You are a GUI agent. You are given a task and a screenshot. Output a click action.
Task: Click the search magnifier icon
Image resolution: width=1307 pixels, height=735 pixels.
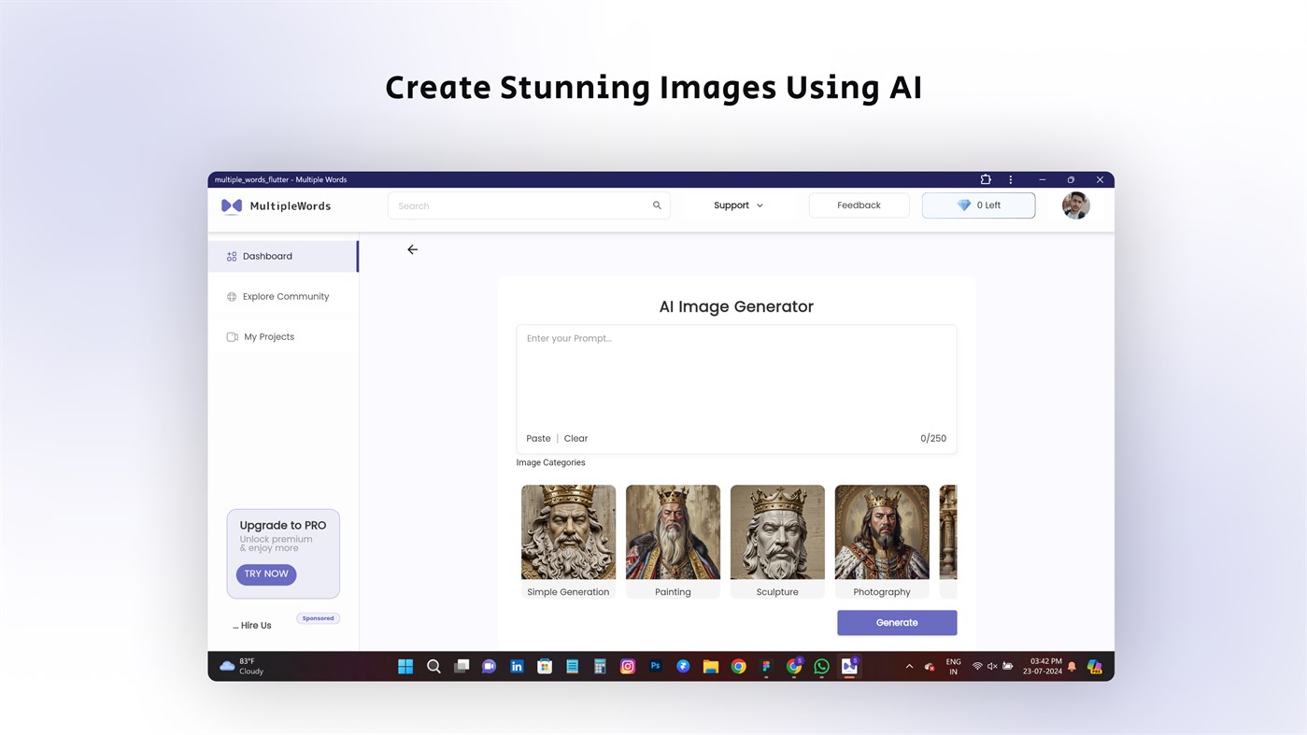(x=656, y=205)
